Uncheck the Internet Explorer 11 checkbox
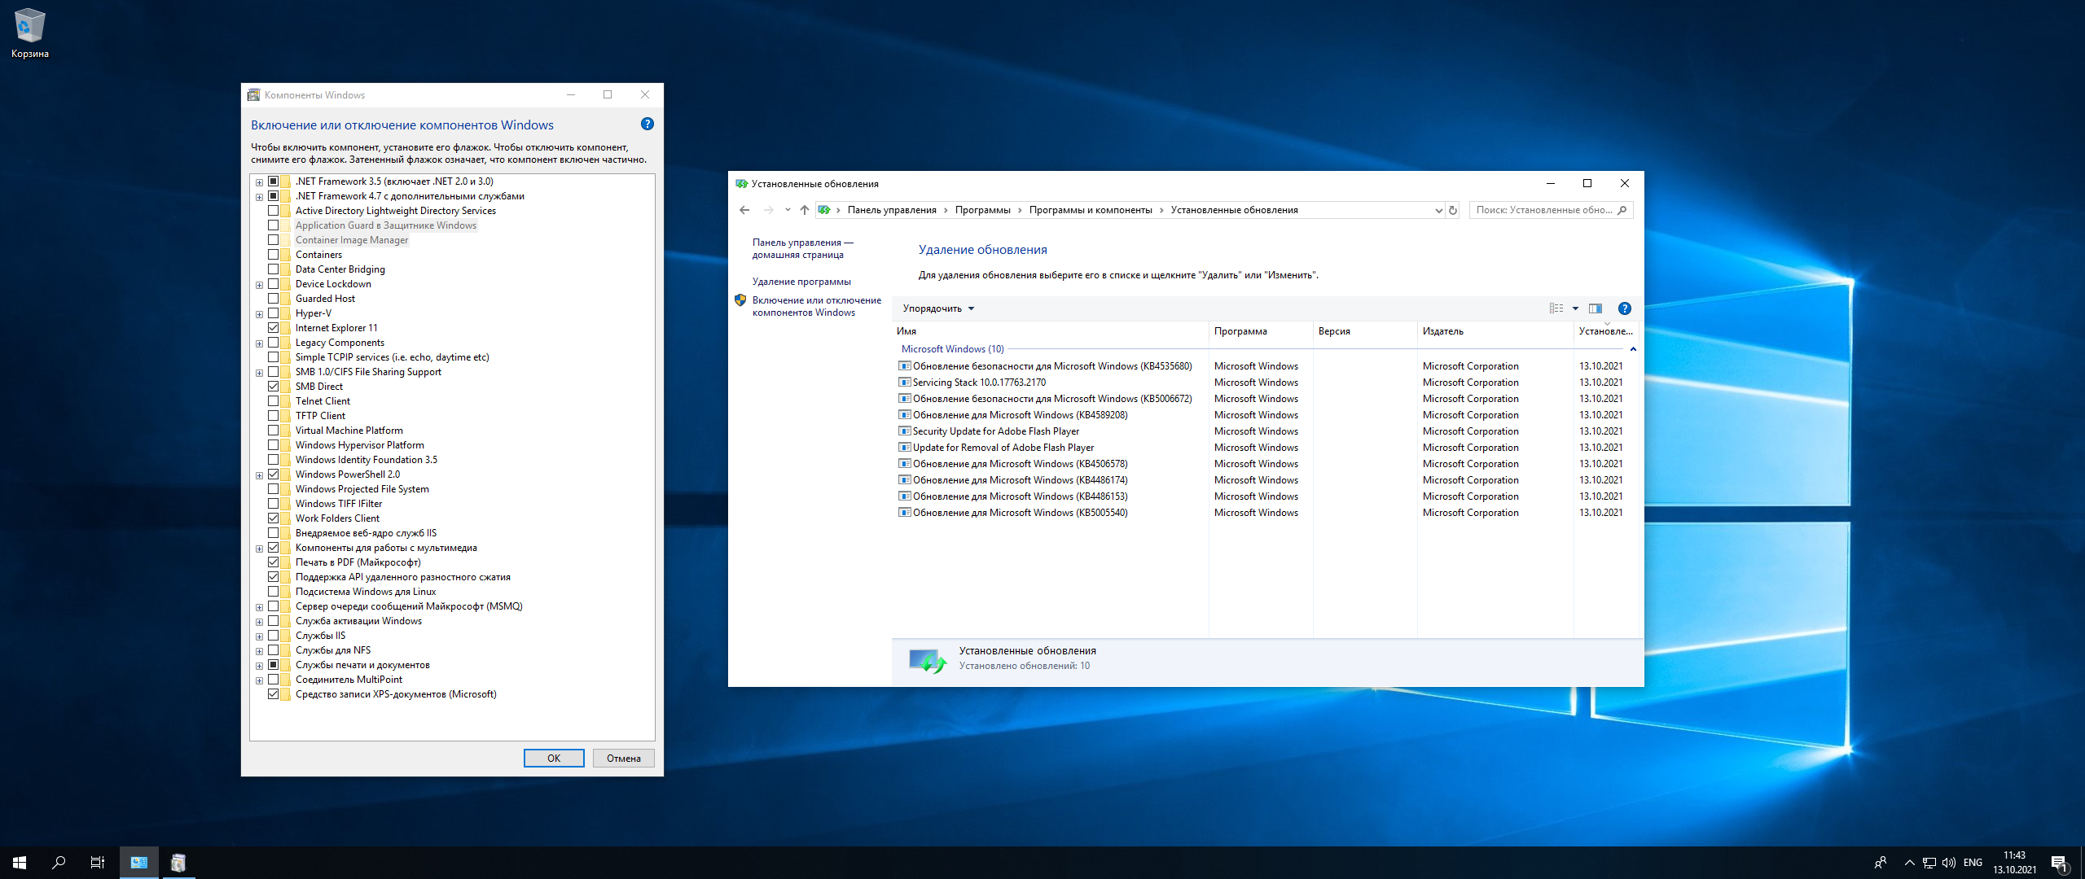 point(274,328)
